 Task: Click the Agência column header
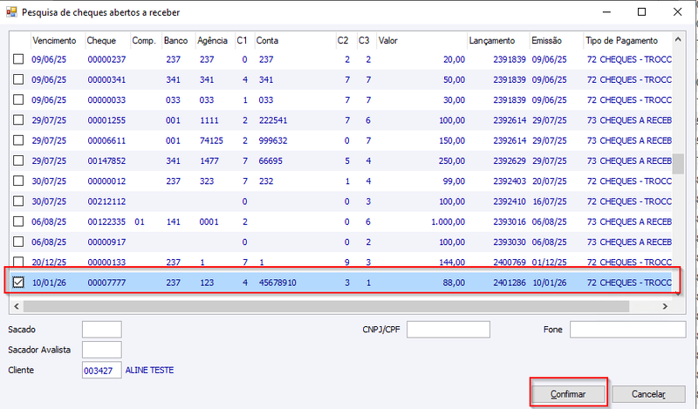212,40
